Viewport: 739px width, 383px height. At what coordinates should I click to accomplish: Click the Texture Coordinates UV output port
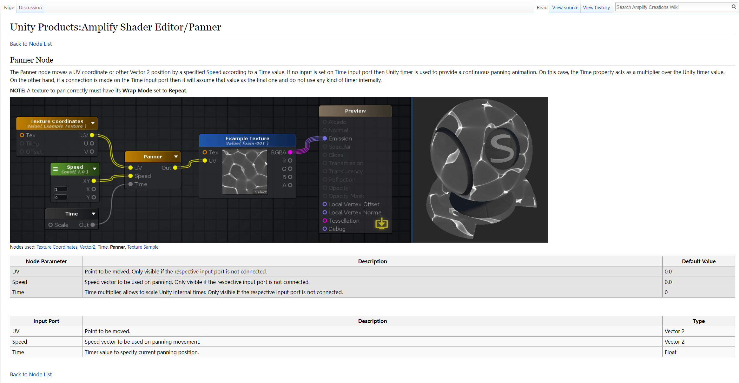92,135
